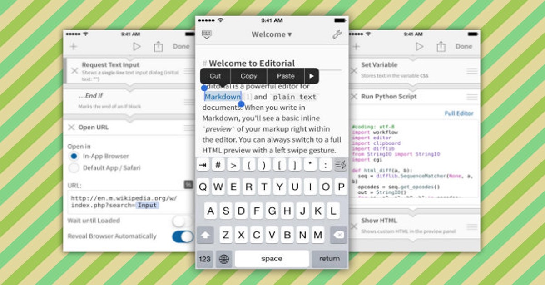The height and width of the screenshot is (285, 545).
Task: Click the selected word Markdown
Action: 223,97
